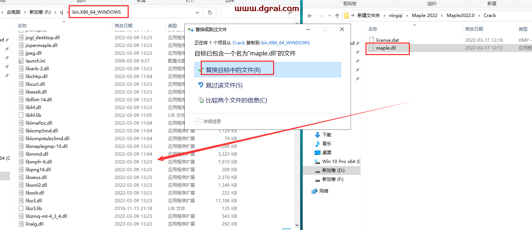Click the refresh icon next to the address bar
The height and width of the screenshot is (230, 532).
click(210, 12)
